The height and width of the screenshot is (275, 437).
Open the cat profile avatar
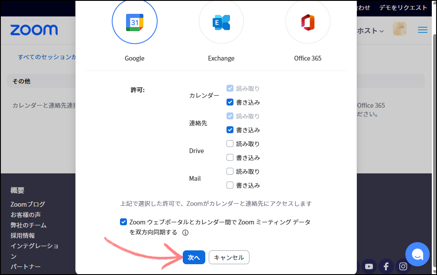400,29
